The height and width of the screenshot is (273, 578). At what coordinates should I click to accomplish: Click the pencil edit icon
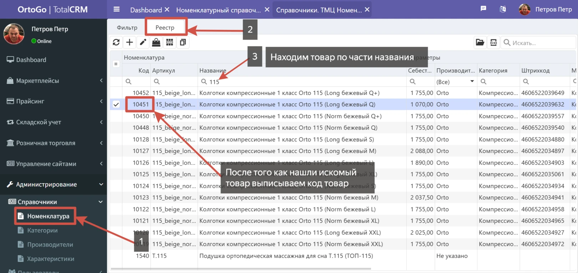click(143, 42)
